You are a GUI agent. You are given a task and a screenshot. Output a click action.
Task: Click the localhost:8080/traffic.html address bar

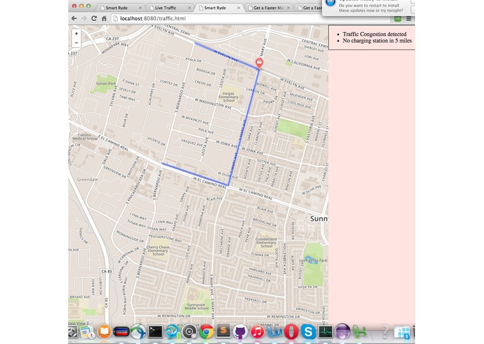pyautogui.click(x=251, y=19)
